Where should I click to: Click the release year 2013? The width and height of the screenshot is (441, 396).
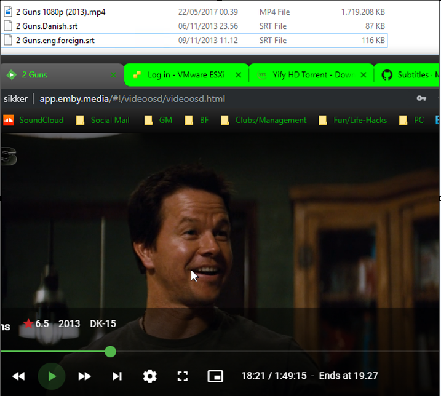(x=69, y=323)
